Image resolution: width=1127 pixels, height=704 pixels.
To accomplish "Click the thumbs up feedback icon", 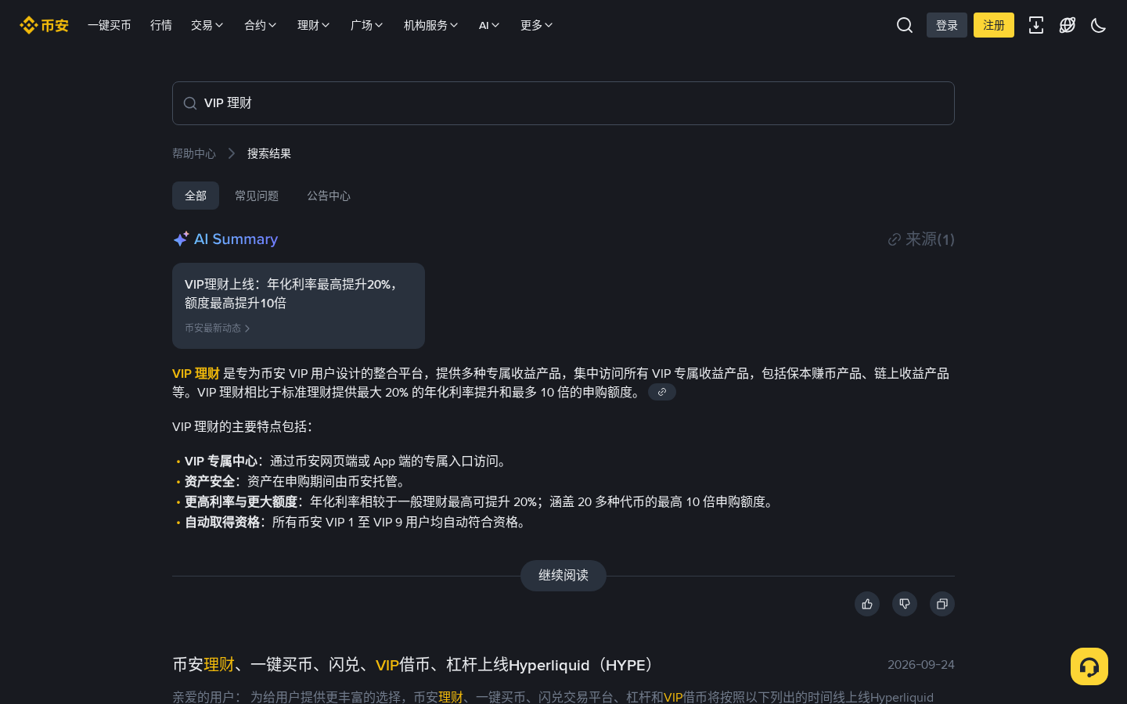I will (x=867, y=604).
